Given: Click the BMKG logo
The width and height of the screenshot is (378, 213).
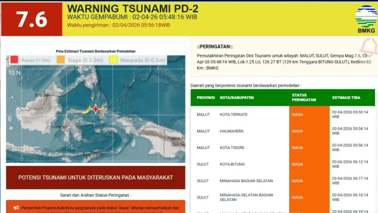Looking at the screenshot, I should pyautogui.click(x=366, y=19).
